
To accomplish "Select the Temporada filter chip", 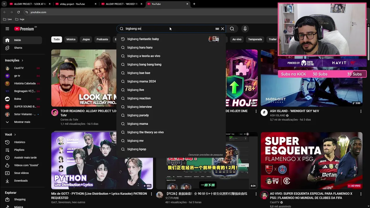I will point(255,39).
